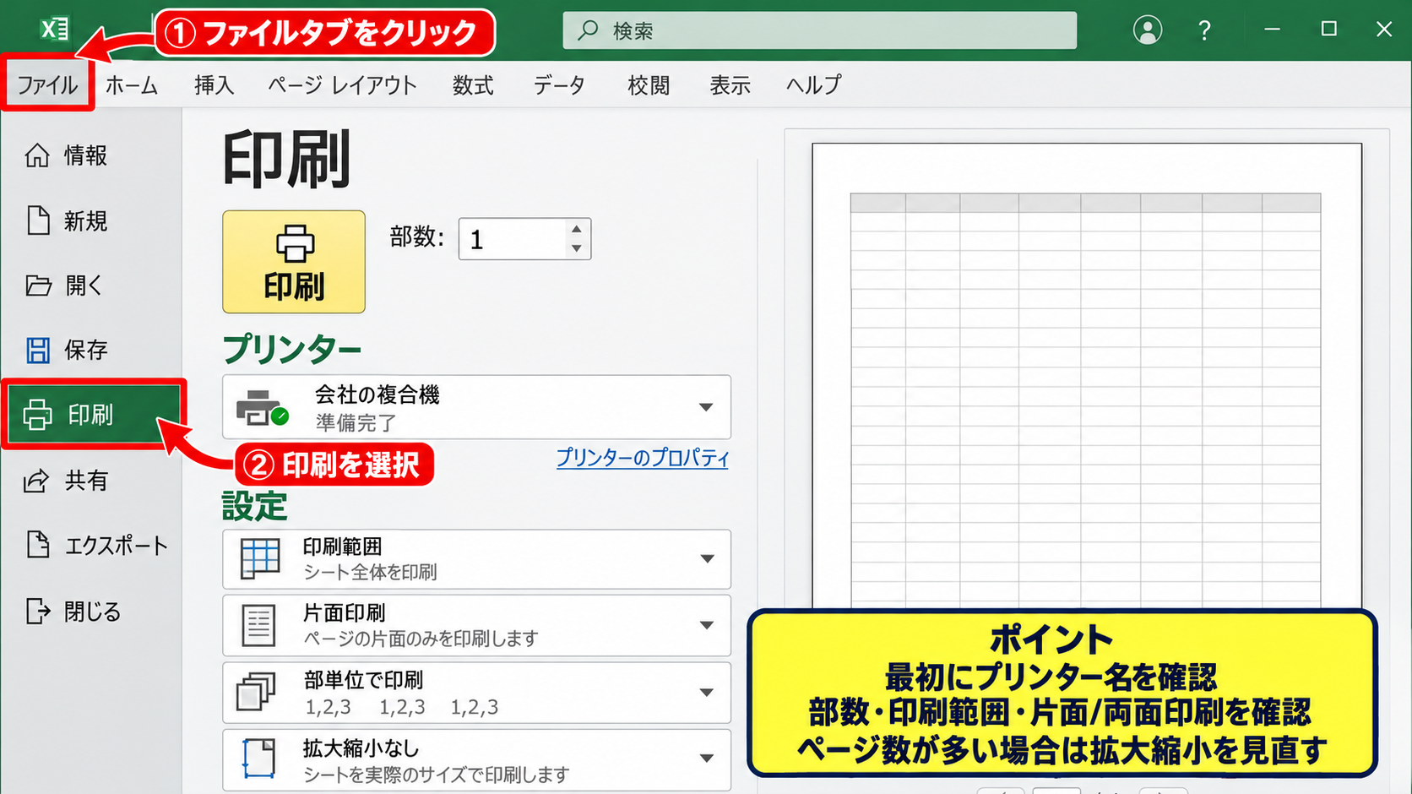The image size is (1412, 794).
Task: Click in the 検索 search box
Action: pos(819,30)
